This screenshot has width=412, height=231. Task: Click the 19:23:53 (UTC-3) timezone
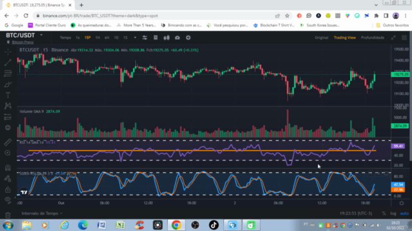(x=356, y=214)
